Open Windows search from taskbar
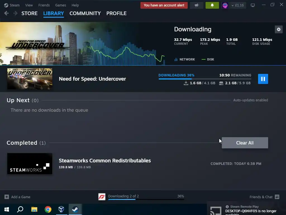 click(20, 209)
